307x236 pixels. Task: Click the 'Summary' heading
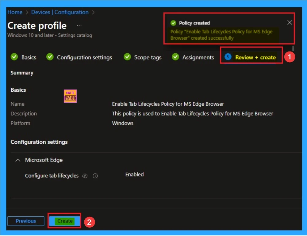(x=22, y=73)
